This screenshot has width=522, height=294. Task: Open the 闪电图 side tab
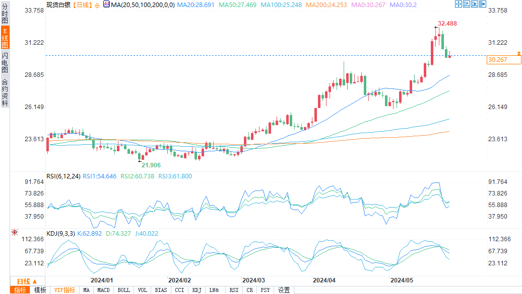pos(5,62)
